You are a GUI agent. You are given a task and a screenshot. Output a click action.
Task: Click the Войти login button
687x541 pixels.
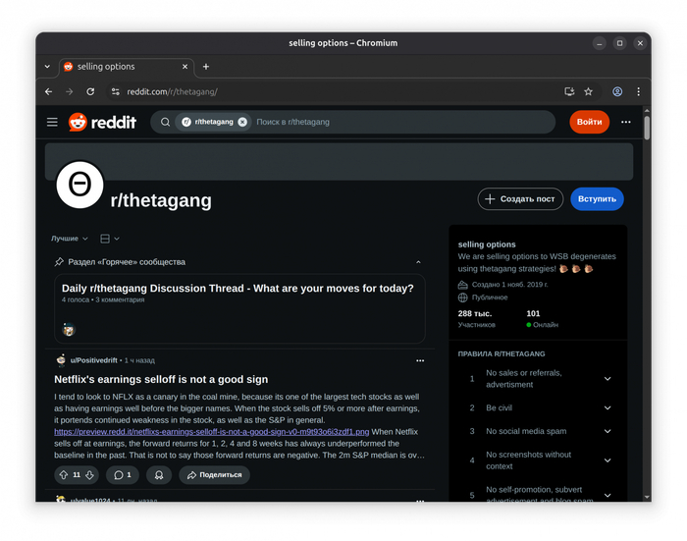(589, 122)
